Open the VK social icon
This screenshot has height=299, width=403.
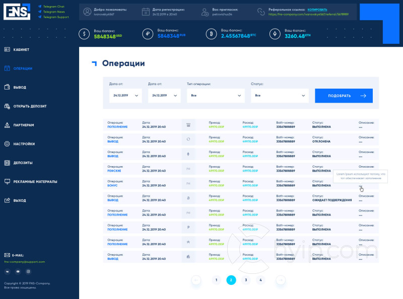(7, 271)
